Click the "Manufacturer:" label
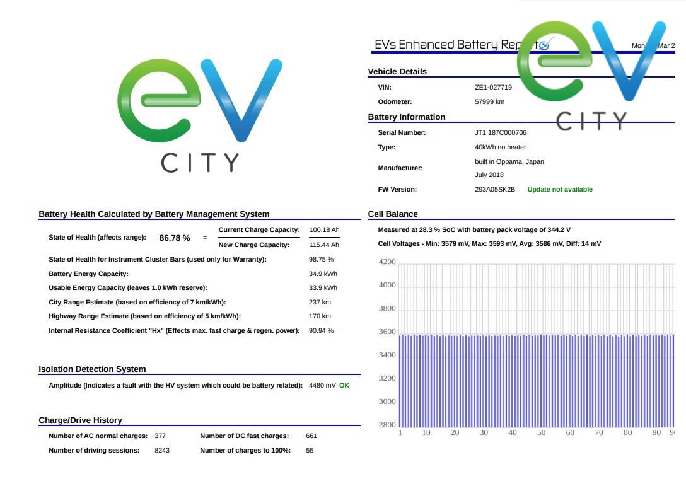The height and width of the screenshot is (491, 686). [400, 168]
